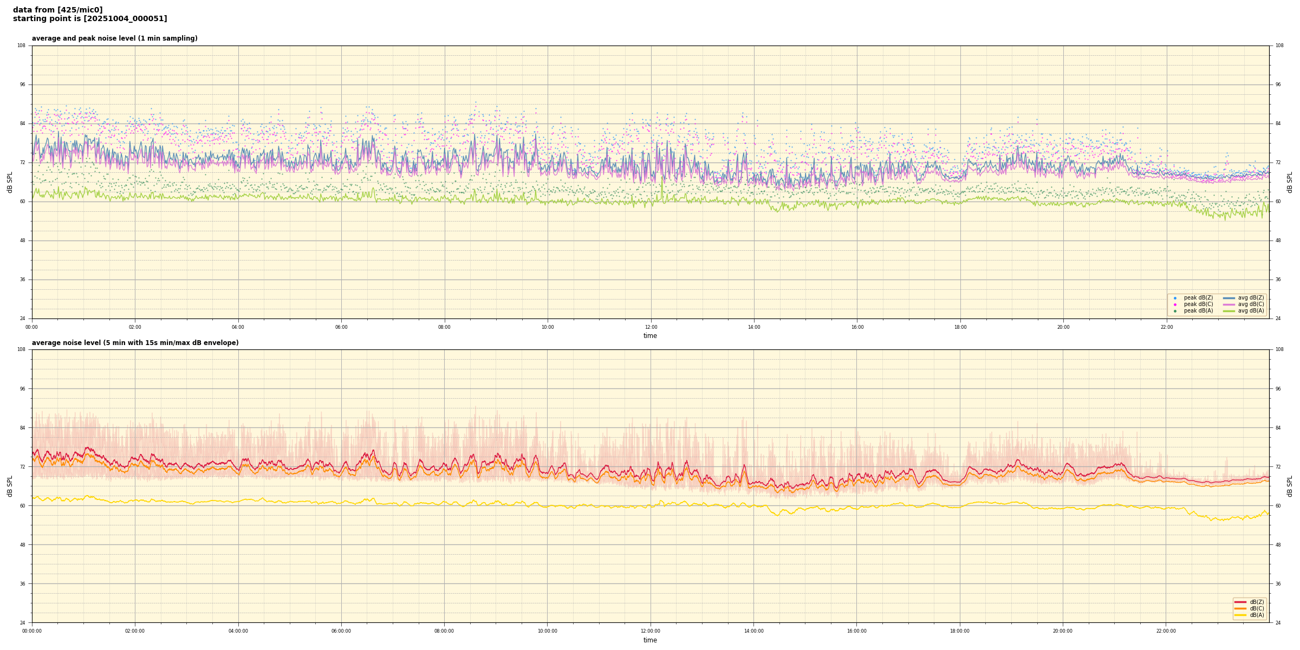
Task: Click the avg dB(C) legend line
Action: [x=1229, y=304]
